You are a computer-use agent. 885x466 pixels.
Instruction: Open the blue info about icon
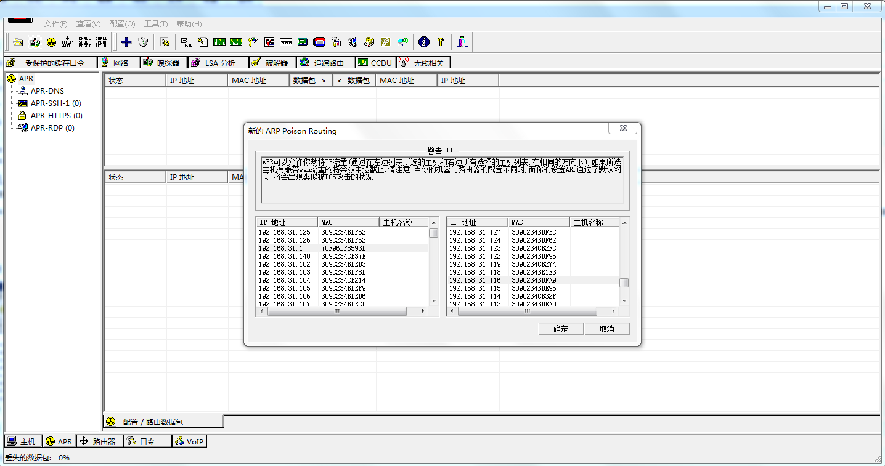(x=423, y=42)
